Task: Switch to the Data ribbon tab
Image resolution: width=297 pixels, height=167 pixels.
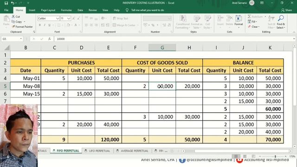Action: point(80,10)
